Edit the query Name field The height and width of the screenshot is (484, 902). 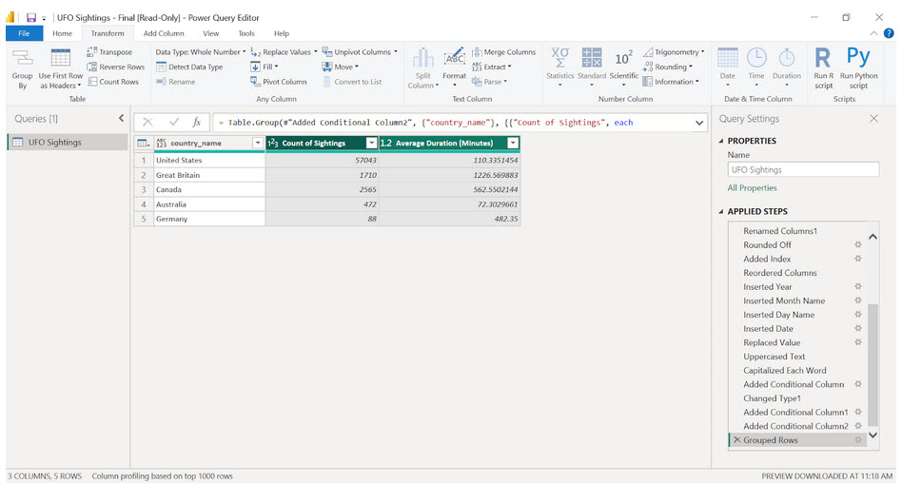(803, 169)
